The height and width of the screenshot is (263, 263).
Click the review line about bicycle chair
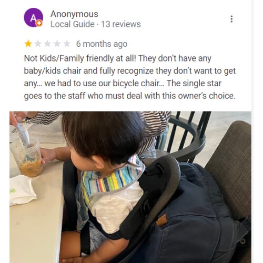click(123, 84)
